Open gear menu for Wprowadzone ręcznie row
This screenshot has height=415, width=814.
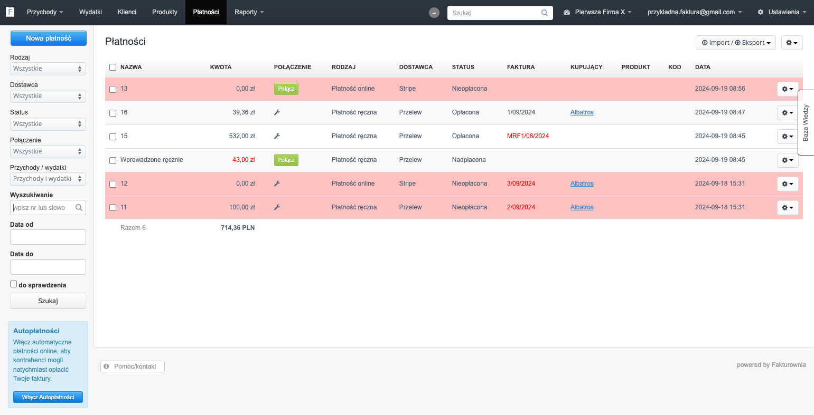coord(788,160)
